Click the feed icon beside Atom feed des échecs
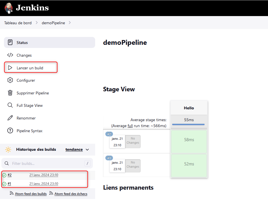The height and width of the screenshot is (206, 268). (x=51, y=193)
